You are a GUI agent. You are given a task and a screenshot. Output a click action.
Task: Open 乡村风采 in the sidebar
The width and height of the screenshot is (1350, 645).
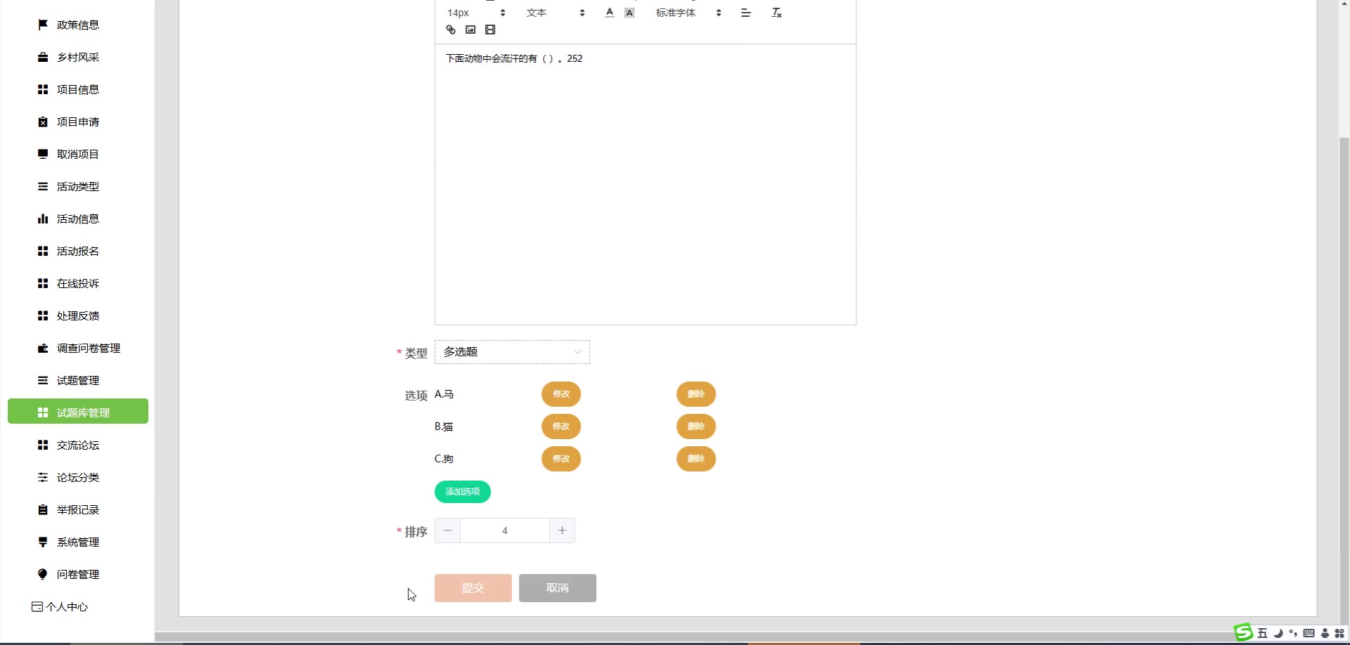[x=78, y=57]
